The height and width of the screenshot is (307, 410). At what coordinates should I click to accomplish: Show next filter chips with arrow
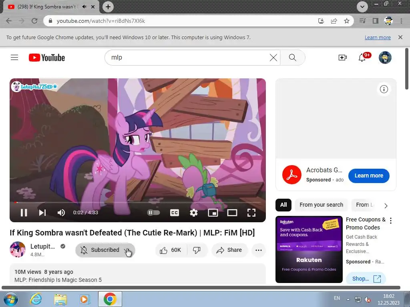tap(386, 206)
